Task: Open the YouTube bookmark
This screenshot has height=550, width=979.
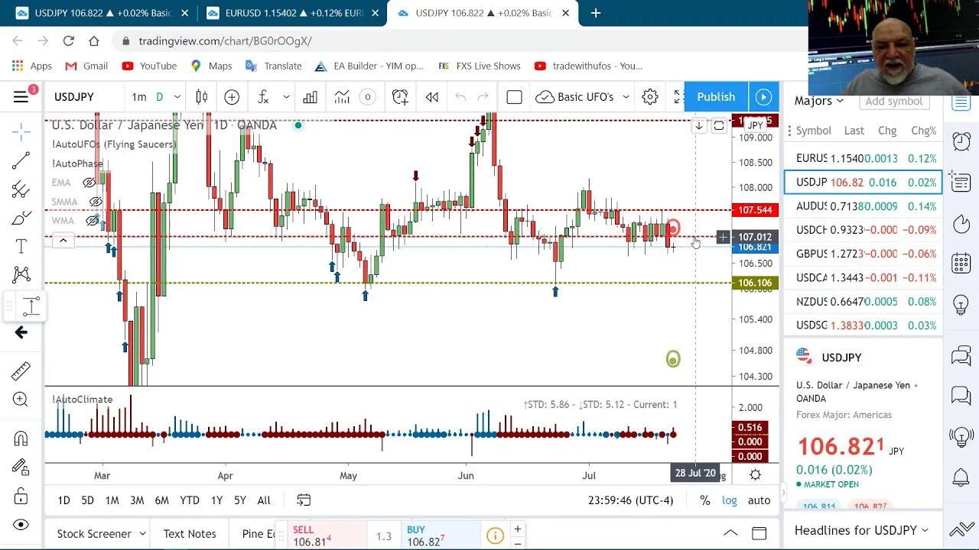Action: (149, 66)
